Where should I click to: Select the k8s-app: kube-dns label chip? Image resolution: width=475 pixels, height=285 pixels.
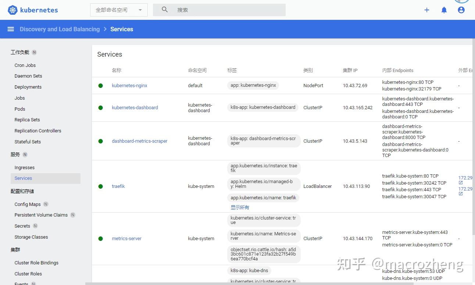pos(249,270)
